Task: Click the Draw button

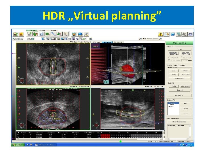Action: [x=180, y=49]
